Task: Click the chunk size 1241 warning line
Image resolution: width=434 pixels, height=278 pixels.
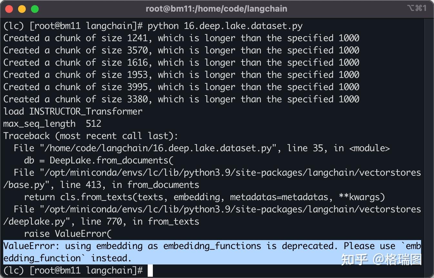Action: (181, 38)
